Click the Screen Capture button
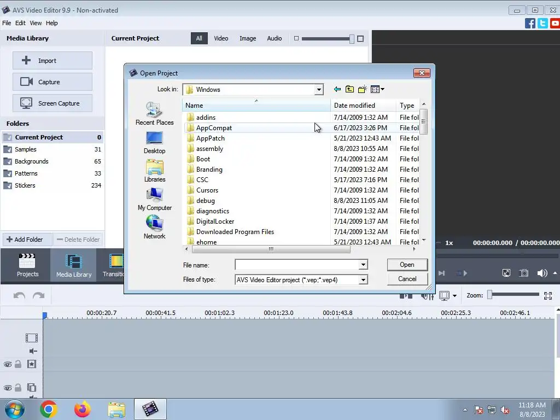Screen dimensions: 560x420 (x=52, y=103)
